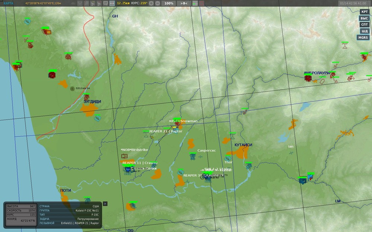Click the ПОЗЫВНОЙ Enfield11 callsign row
Image resolution: width=372 pixels, height=232 pixels.
pyautogui.click(x=69, y=223)
